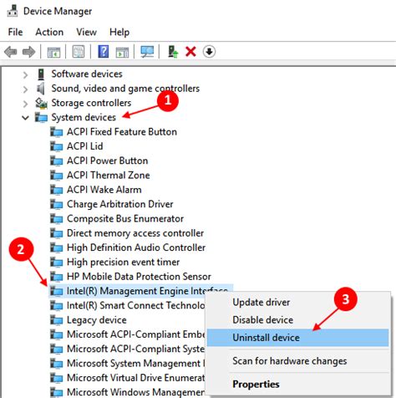
Task: Click icon beside Composite Bus Enumerator
Action: pyautogui.click(x=57, y=219)
